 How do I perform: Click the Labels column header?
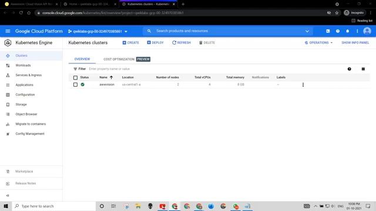click(281, 77)
